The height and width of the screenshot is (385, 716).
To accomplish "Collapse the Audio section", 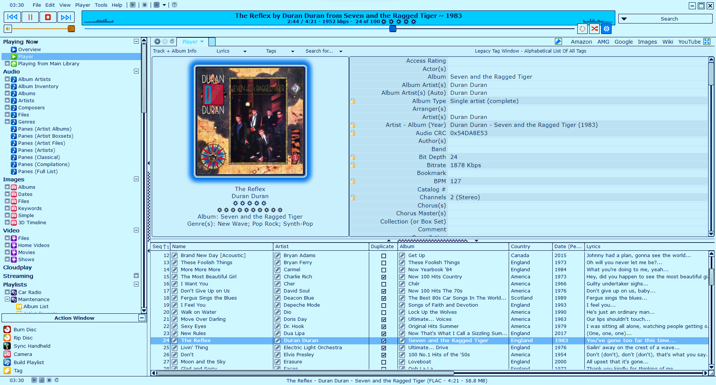I will (x=136, y=71).
